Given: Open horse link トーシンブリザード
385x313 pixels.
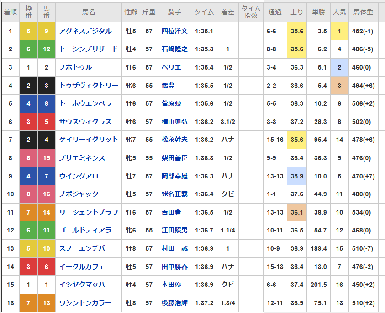Looking at the screenshot, I should (89, 49).
